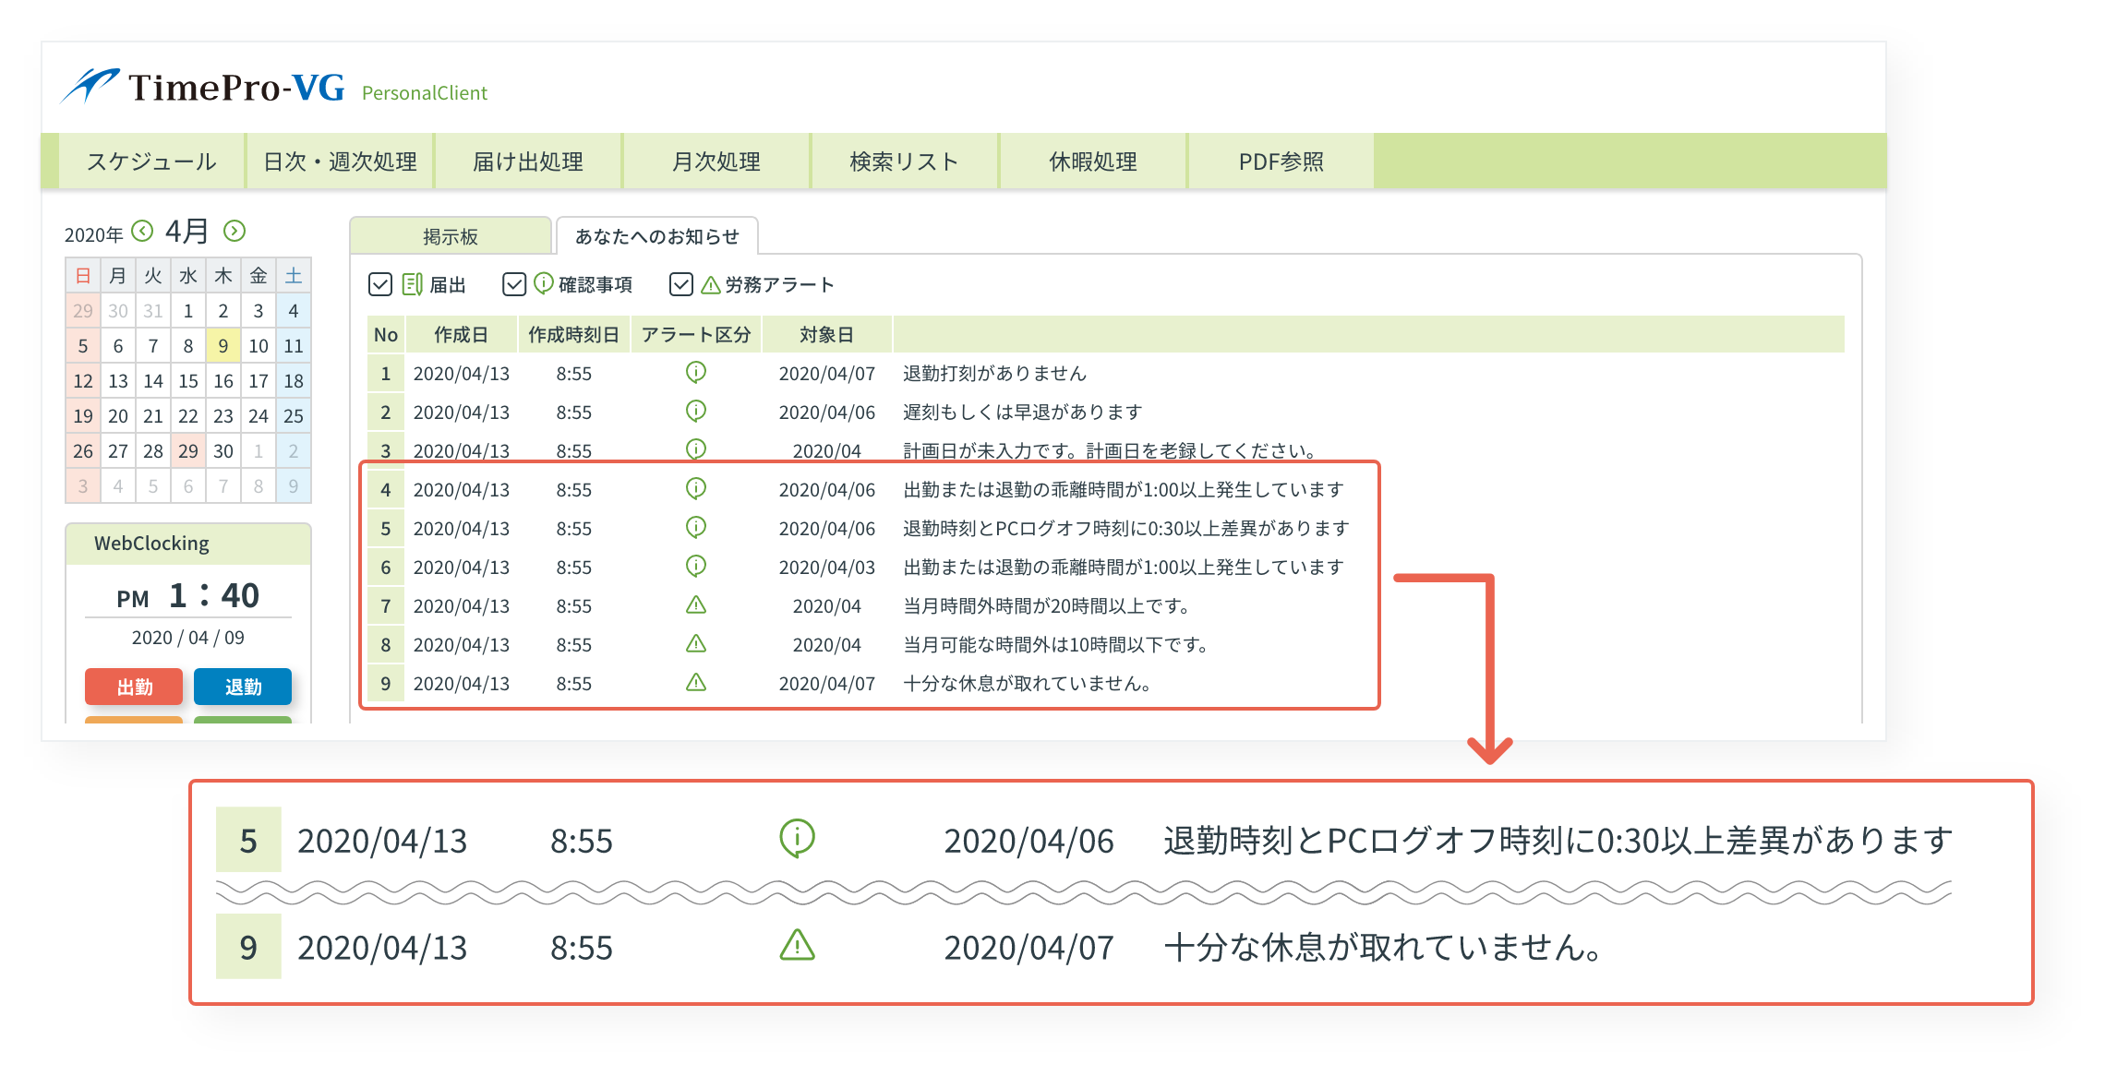Open the 月次処理 menu
The height and width of the screenshot is (1076, 2105).
click(x=716, y=161)
